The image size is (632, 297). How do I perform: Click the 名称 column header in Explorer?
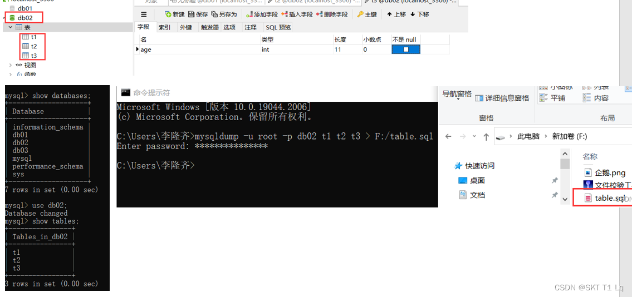590,156
